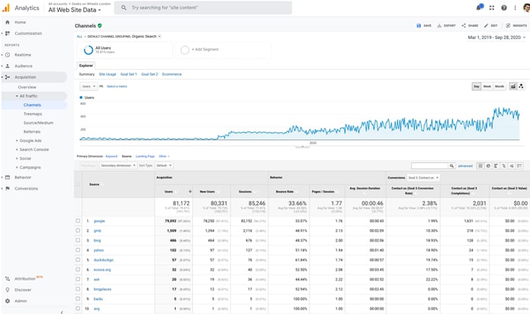Viewport: 530px width, 314px height.
Task: Open the notifications bell icon
Action: (478, 8)
